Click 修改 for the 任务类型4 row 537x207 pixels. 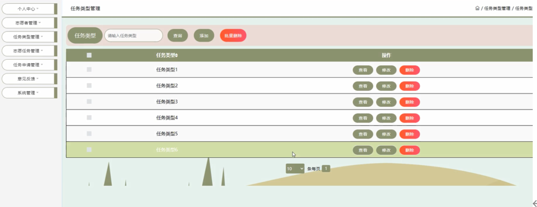tap(386, 118)
